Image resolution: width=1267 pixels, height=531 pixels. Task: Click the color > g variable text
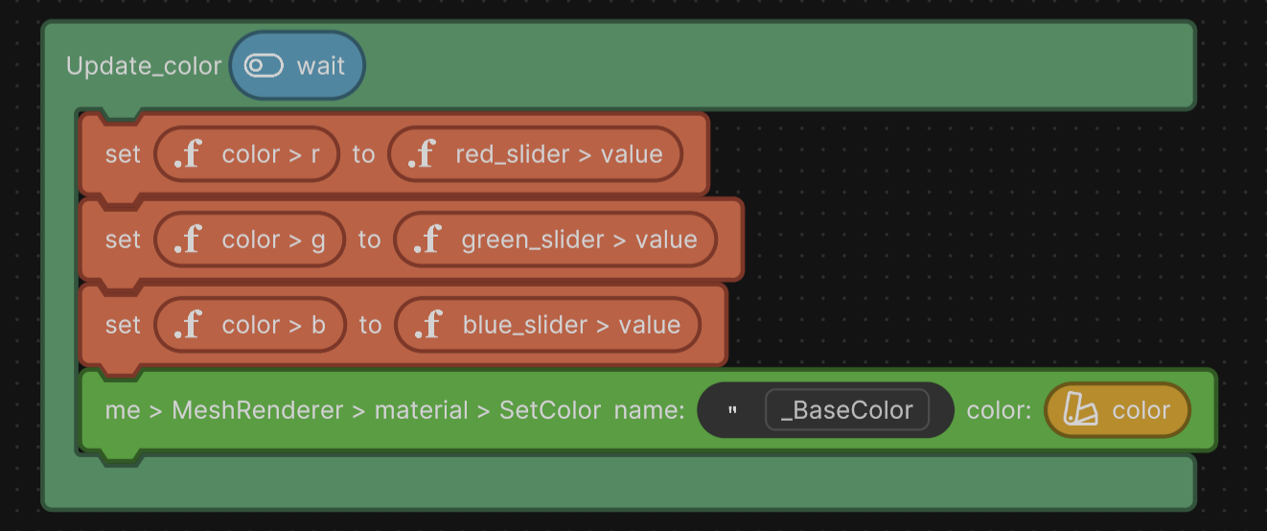point(274,240)
